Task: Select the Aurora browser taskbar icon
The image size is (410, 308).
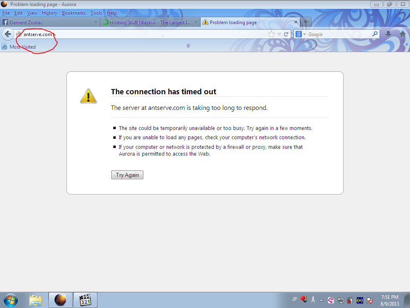Action: coord(60,300)
